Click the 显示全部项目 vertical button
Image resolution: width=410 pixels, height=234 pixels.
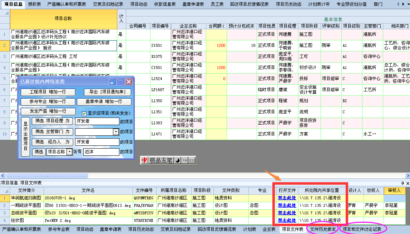pos(25,137)
